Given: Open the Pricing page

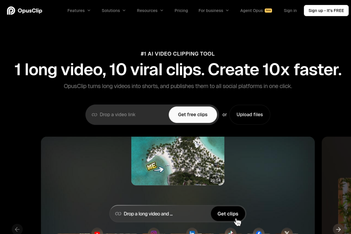Looking at the screenshot, I should click(181, 10).
